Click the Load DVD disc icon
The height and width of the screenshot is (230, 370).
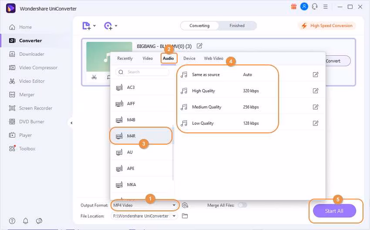tap(108, 26)
